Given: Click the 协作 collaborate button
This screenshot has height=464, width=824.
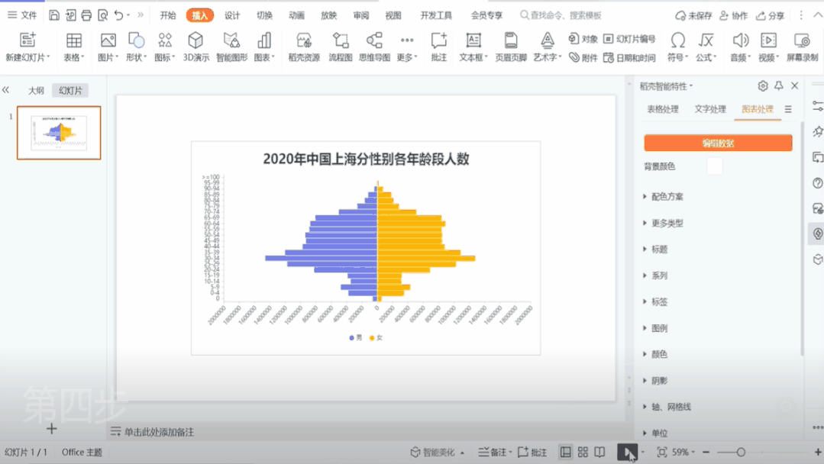Looking at the screenshot, I should [734, 16].
